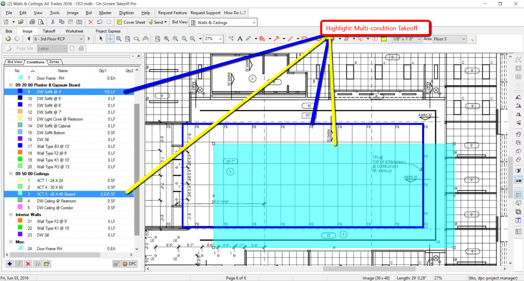Image resolution: width=524 pixels, height=281 pixels.
Task: Switch to the Worksheet tab
Action: click(74, 31)
